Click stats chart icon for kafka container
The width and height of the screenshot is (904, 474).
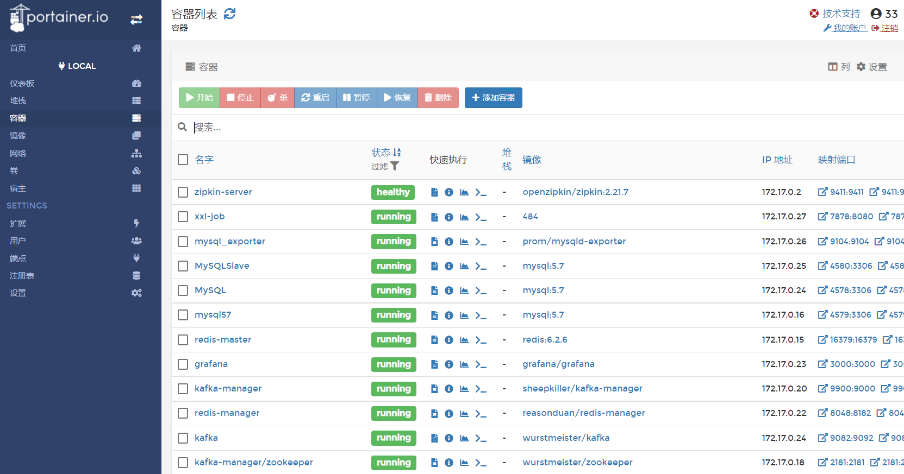464,438
